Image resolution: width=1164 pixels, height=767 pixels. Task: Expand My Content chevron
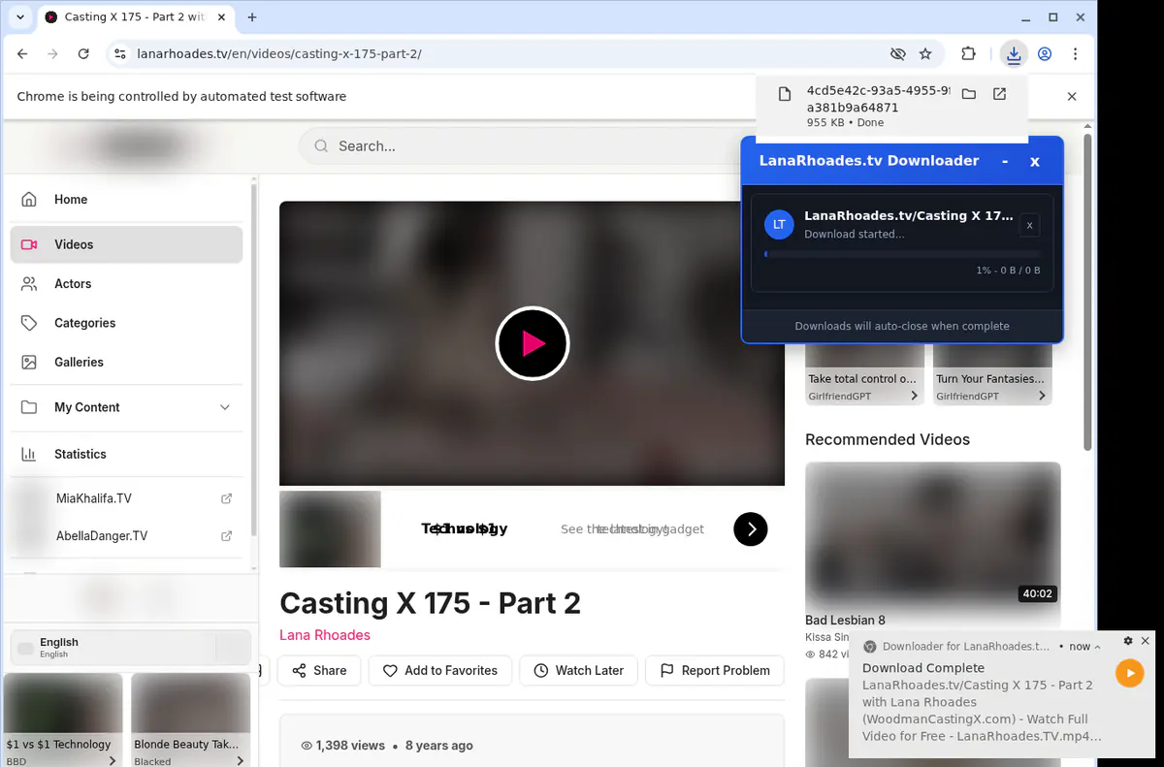point(225,407)
